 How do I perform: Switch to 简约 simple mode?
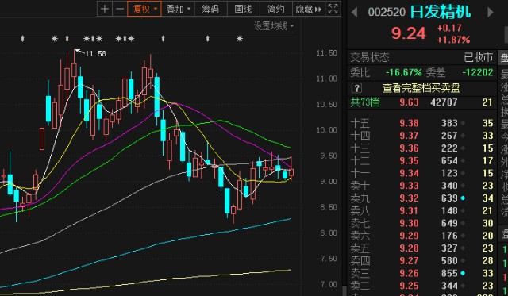click(275, 9)
